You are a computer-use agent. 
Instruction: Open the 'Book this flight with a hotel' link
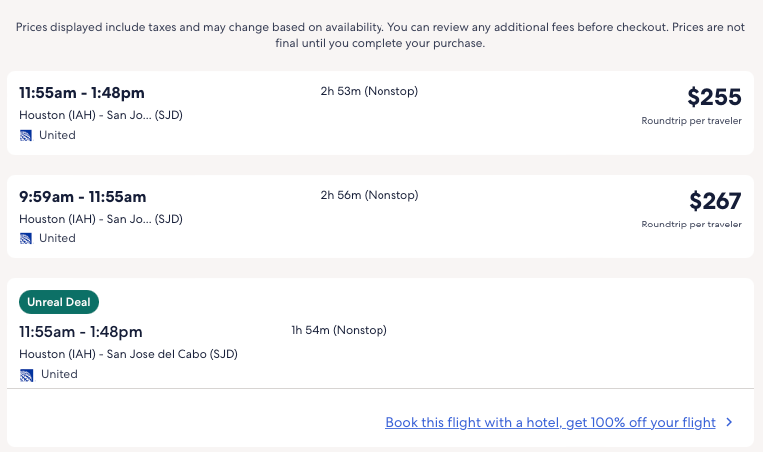click(x=550, y=423)
